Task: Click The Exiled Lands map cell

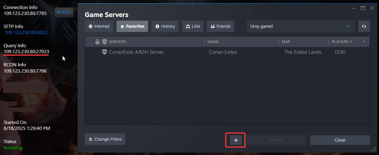Action: tap(303, 52)
